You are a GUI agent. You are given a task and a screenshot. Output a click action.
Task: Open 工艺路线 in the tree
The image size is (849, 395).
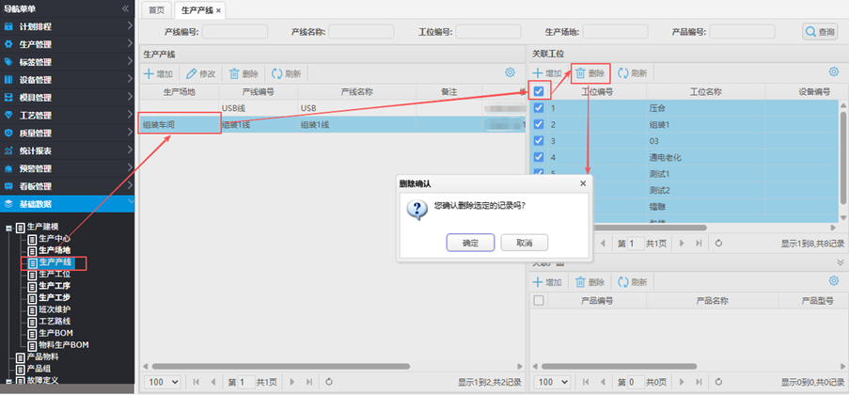(x=55, y=321)
